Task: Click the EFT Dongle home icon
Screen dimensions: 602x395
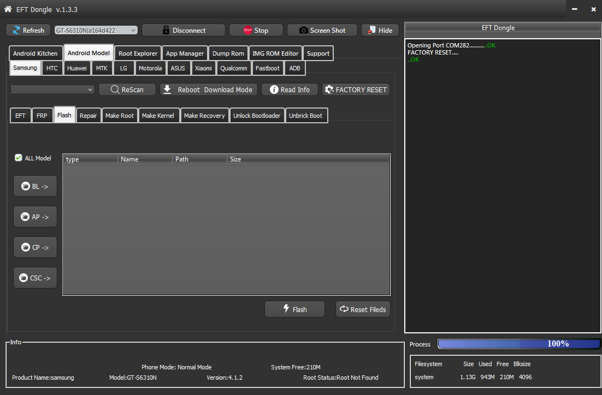Action: 8,9
